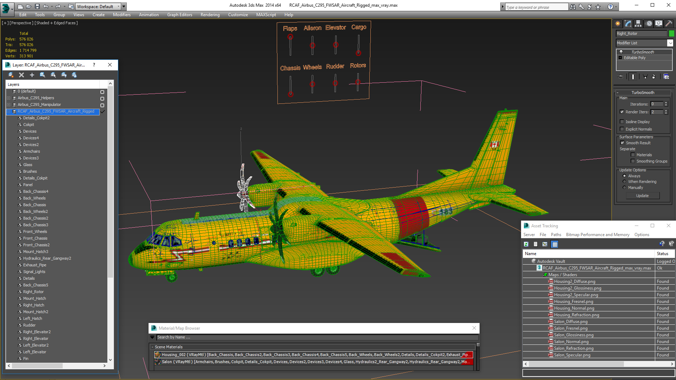Click the Shaded + Edged Faces viewport label
Viewport: 676px width, 380px height.
point(56,23)
